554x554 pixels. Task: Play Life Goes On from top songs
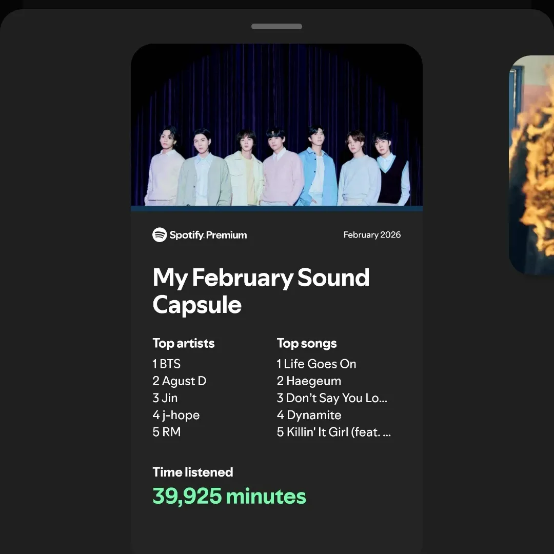pos(316,364)
